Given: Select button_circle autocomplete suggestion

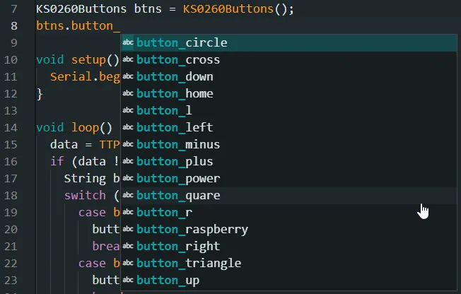Looking at the screenshot, I should 182,42.
